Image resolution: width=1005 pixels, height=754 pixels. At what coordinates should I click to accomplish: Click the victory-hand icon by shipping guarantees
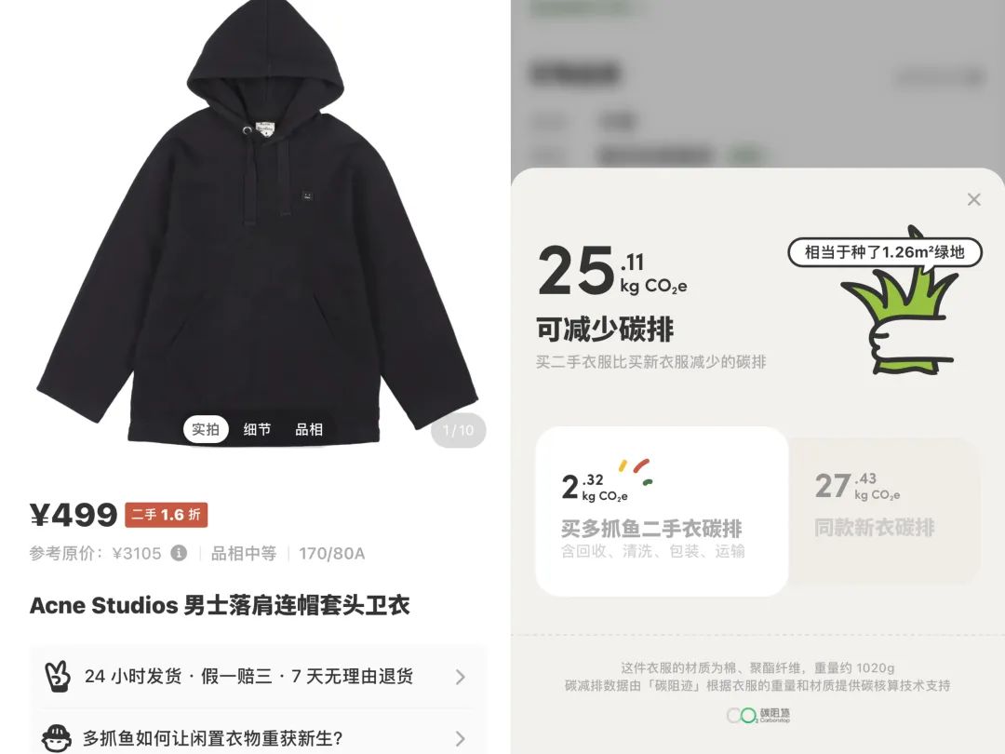[x=58, y=676]
